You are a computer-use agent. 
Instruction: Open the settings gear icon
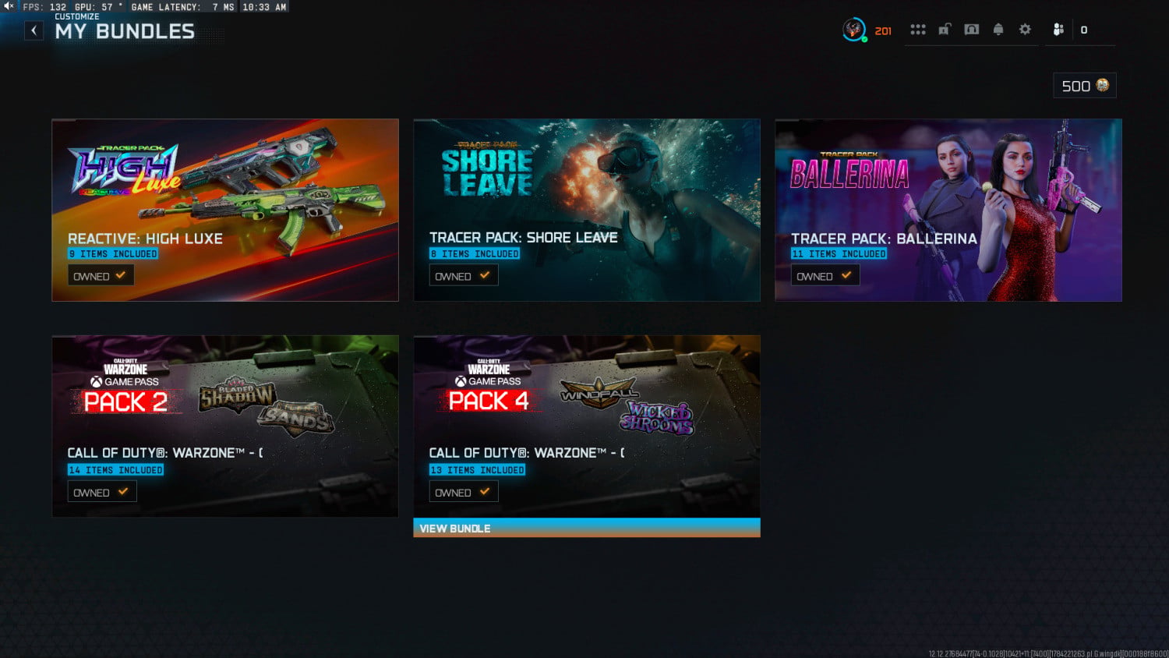[1025, 30]
